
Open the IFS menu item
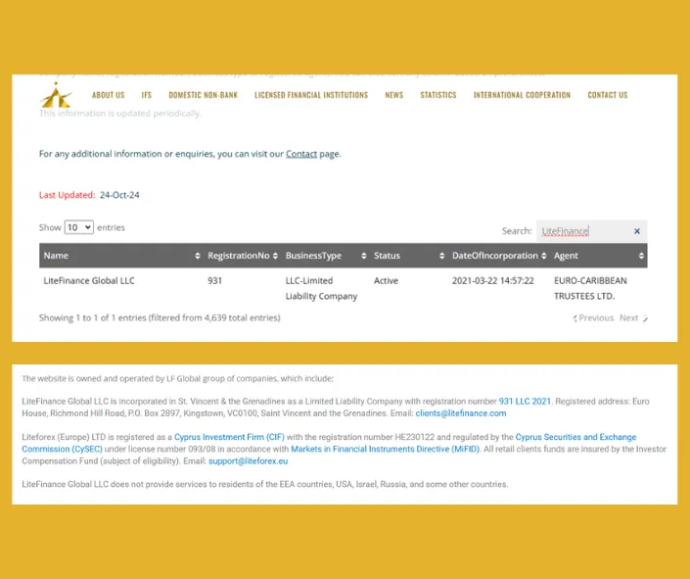coord(147,95)
